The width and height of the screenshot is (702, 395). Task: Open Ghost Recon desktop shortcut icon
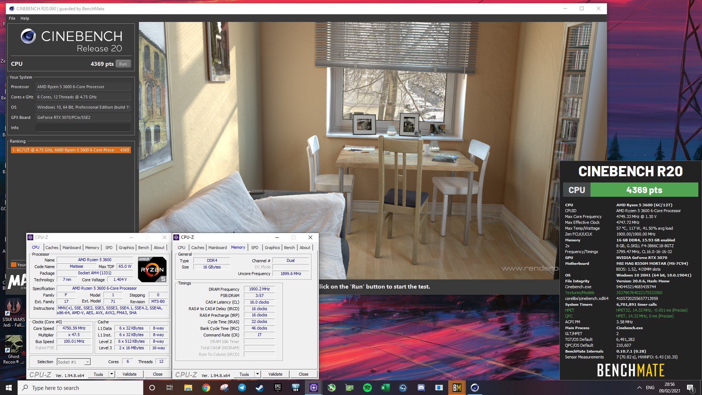(x=14, y=350)
